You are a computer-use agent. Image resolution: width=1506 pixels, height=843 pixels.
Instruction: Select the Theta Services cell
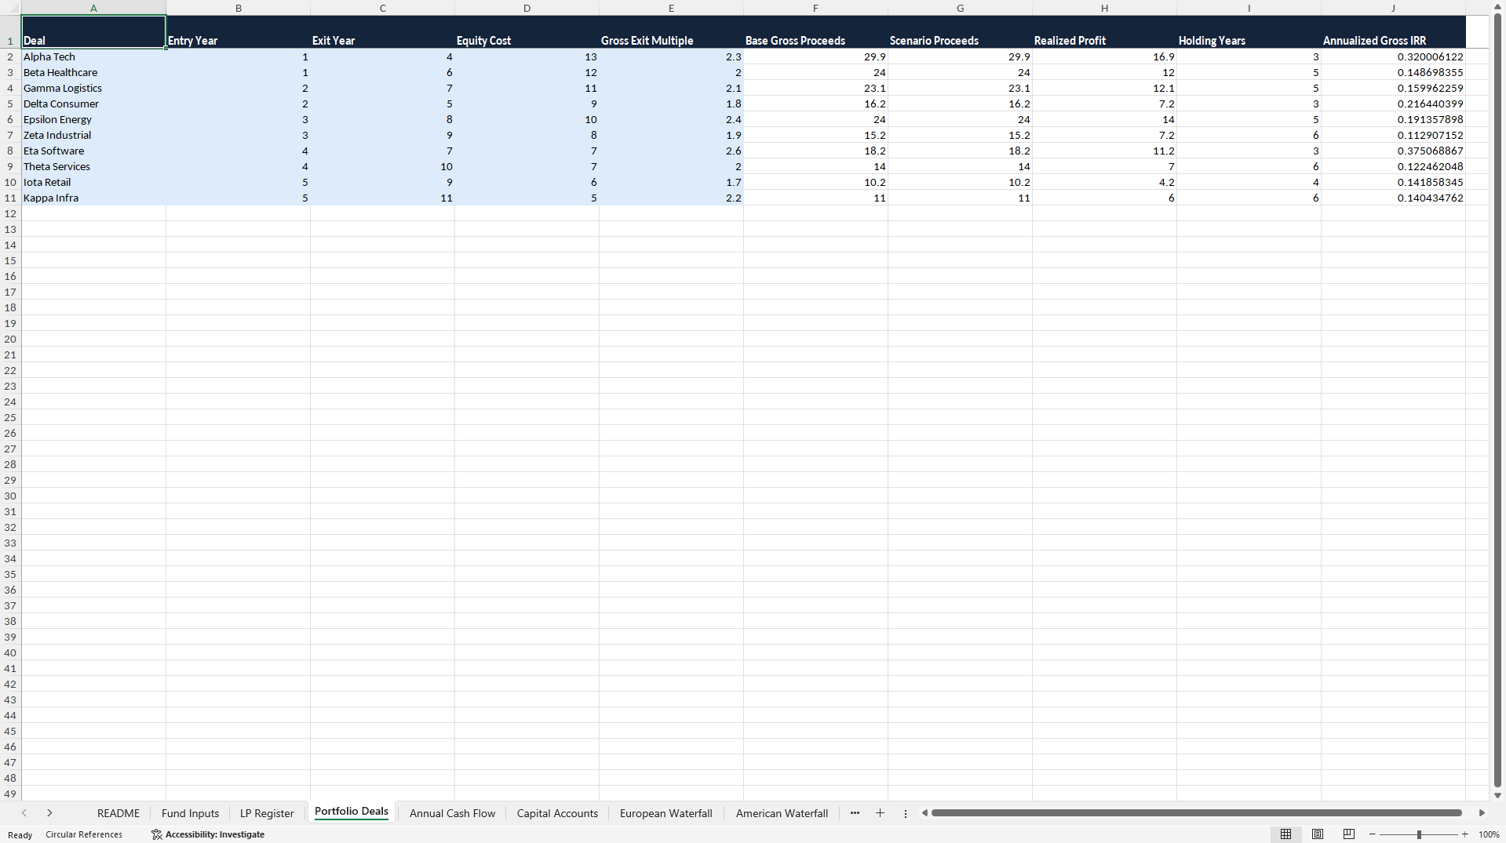(x=93, y=166)
